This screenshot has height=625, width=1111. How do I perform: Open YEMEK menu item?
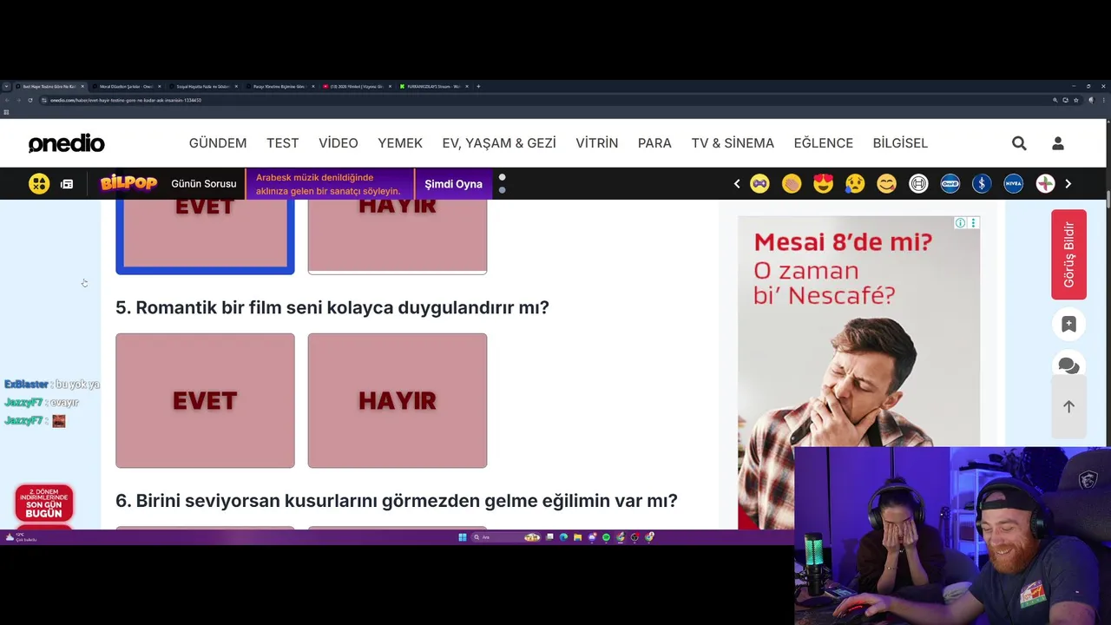tap(400, 143)
